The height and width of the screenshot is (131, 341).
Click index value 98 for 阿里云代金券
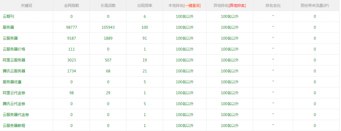[72, 93]
